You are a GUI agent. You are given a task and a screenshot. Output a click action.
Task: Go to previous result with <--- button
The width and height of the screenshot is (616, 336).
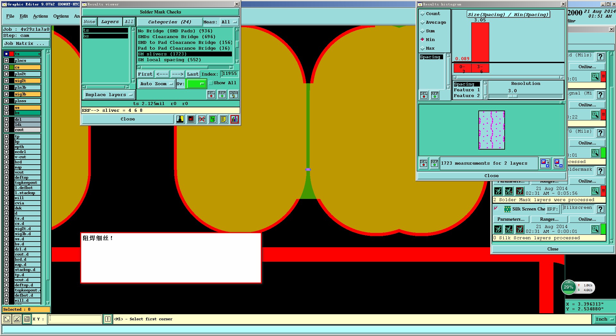tap(162, 74)
